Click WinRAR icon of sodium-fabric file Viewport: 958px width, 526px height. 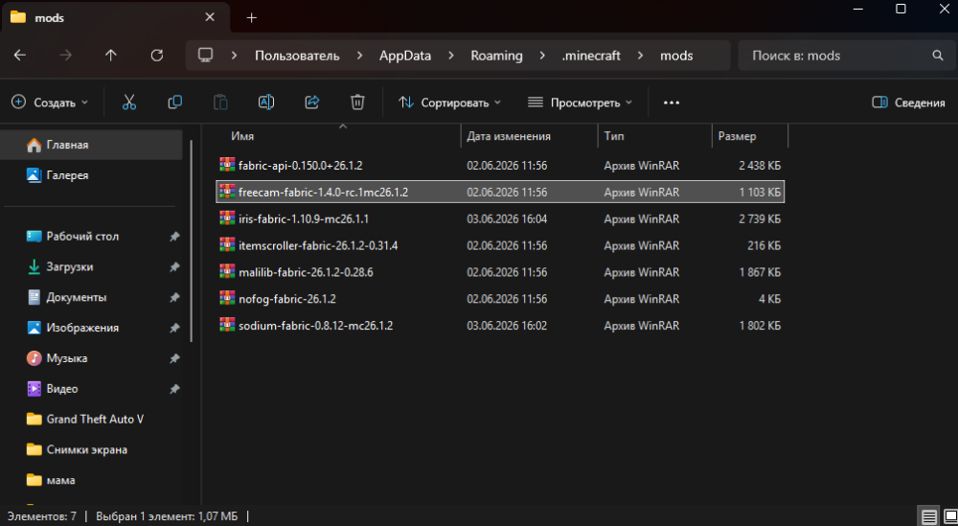coord(227,325)
